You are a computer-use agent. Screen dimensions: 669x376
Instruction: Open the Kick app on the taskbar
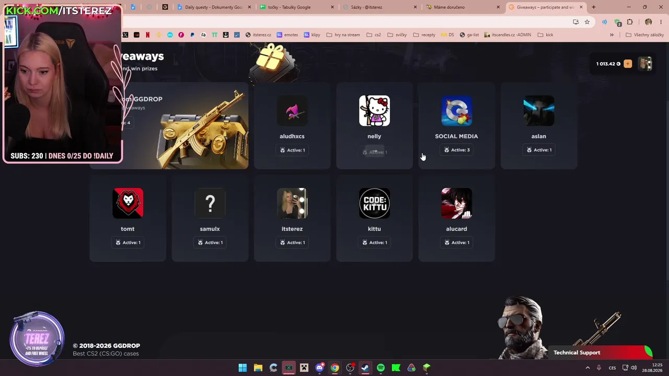396,368
